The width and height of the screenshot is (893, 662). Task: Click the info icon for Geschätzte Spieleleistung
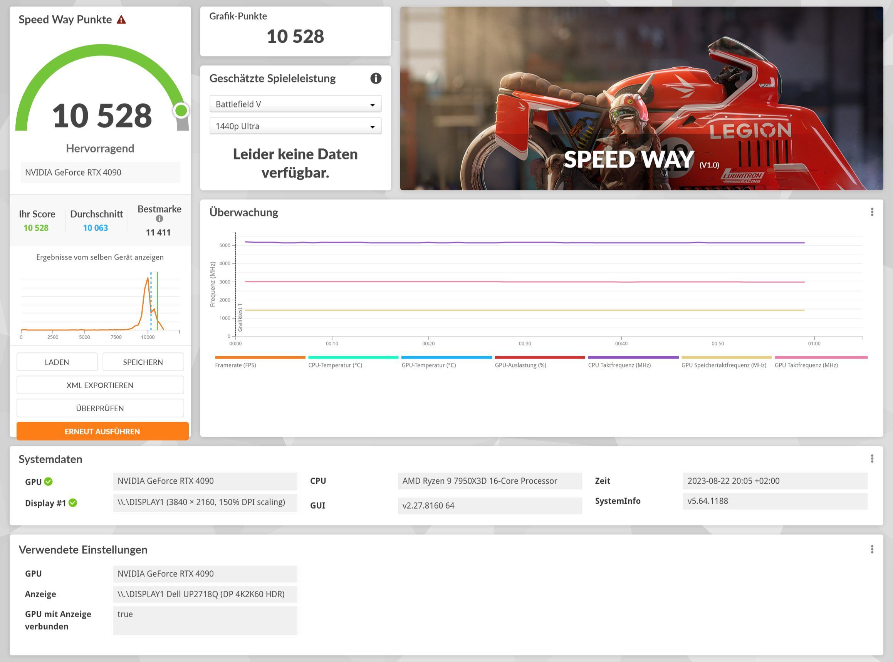(376, 78)
